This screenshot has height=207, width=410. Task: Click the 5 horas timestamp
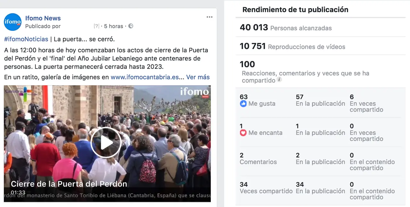point(114,26)
